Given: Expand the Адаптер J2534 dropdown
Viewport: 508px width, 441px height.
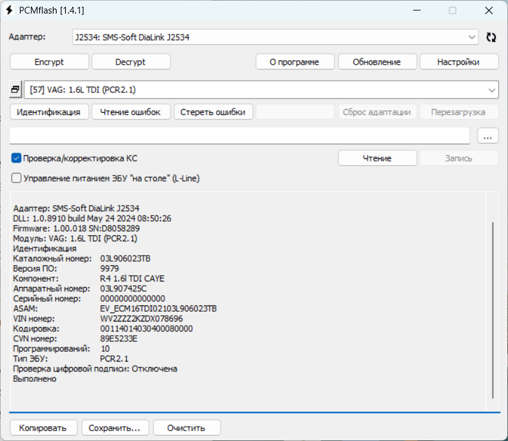Looking at the screenshot, I should tap(472, 37).
